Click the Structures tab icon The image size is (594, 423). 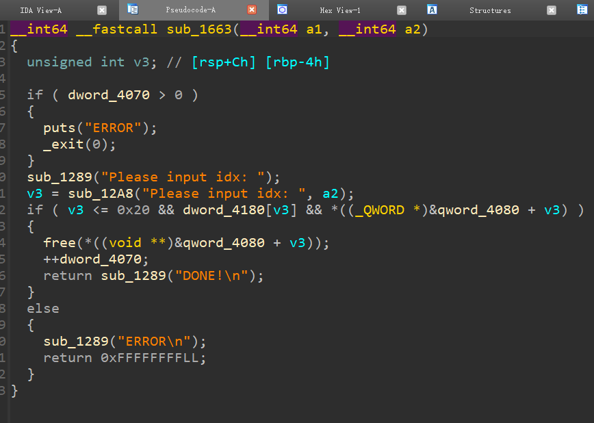pyautogui.click(x=432, y=10)
